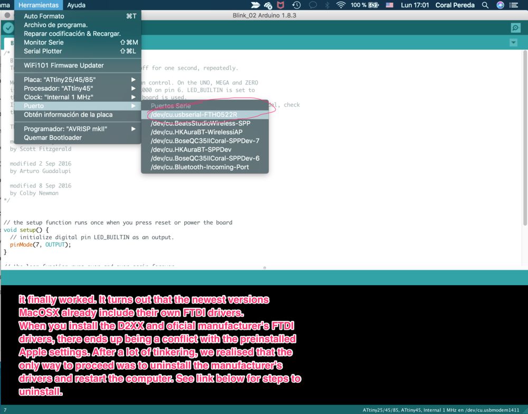Open the Wi-Fi status menu
The width and height of the screenshot is (528, 414).
[341, 5]
